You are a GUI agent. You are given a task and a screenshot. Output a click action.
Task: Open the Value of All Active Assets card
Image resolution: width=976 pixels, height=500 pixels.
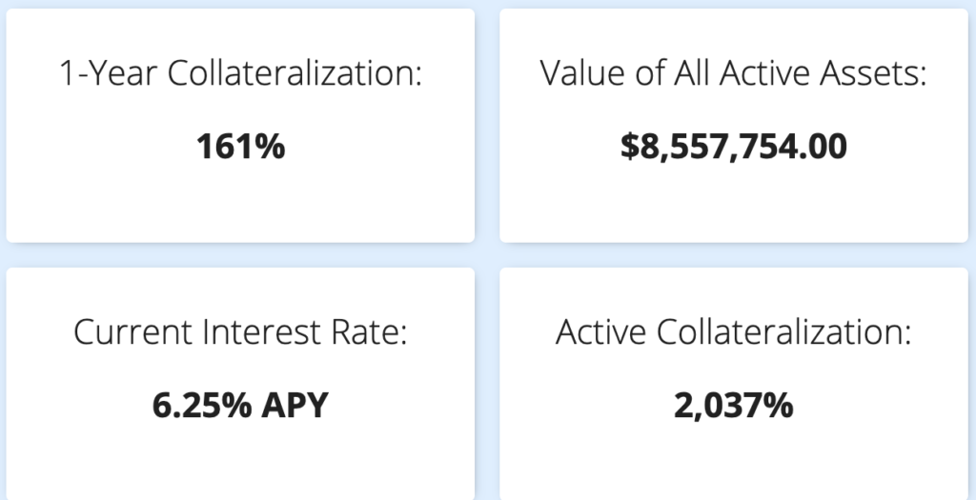[734, 125]
